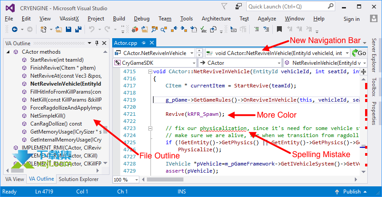Open VA Outline window options dropdown arrow
Viewport: 382px width, 197px height.
point(89,43)
